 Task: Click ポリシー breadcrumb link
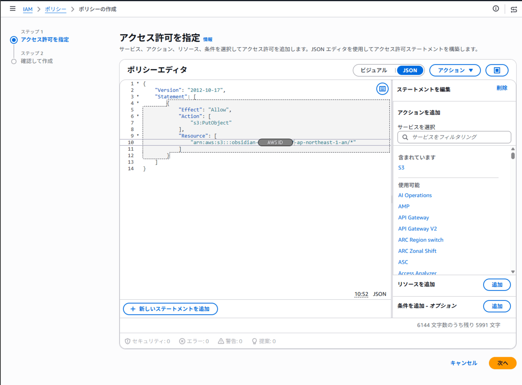click(x=55, y=9)
